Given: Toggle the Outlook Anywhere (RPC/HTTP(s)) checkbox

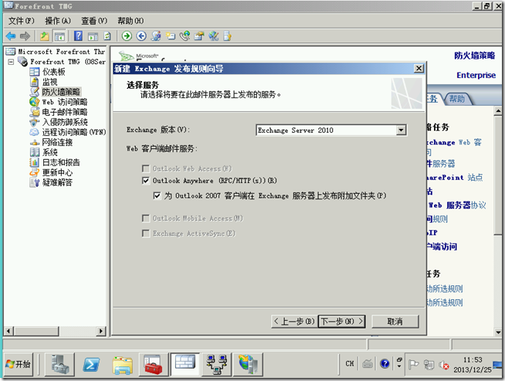Looking at the screenshot, I should pyautogui.click(x=146, y=181).
